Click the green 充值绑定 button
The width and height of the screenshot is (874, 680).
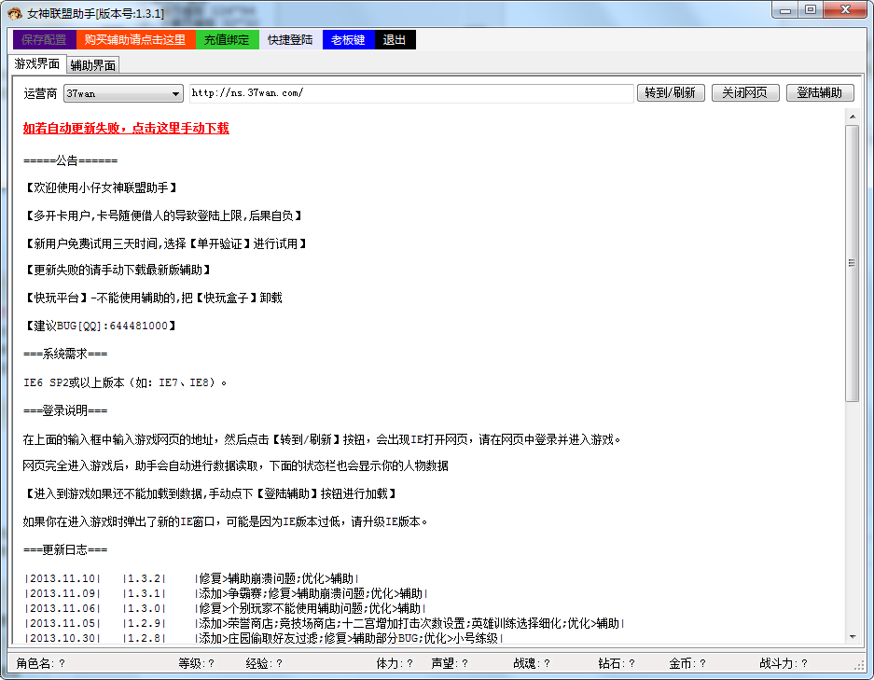click(x=227, y=39)
